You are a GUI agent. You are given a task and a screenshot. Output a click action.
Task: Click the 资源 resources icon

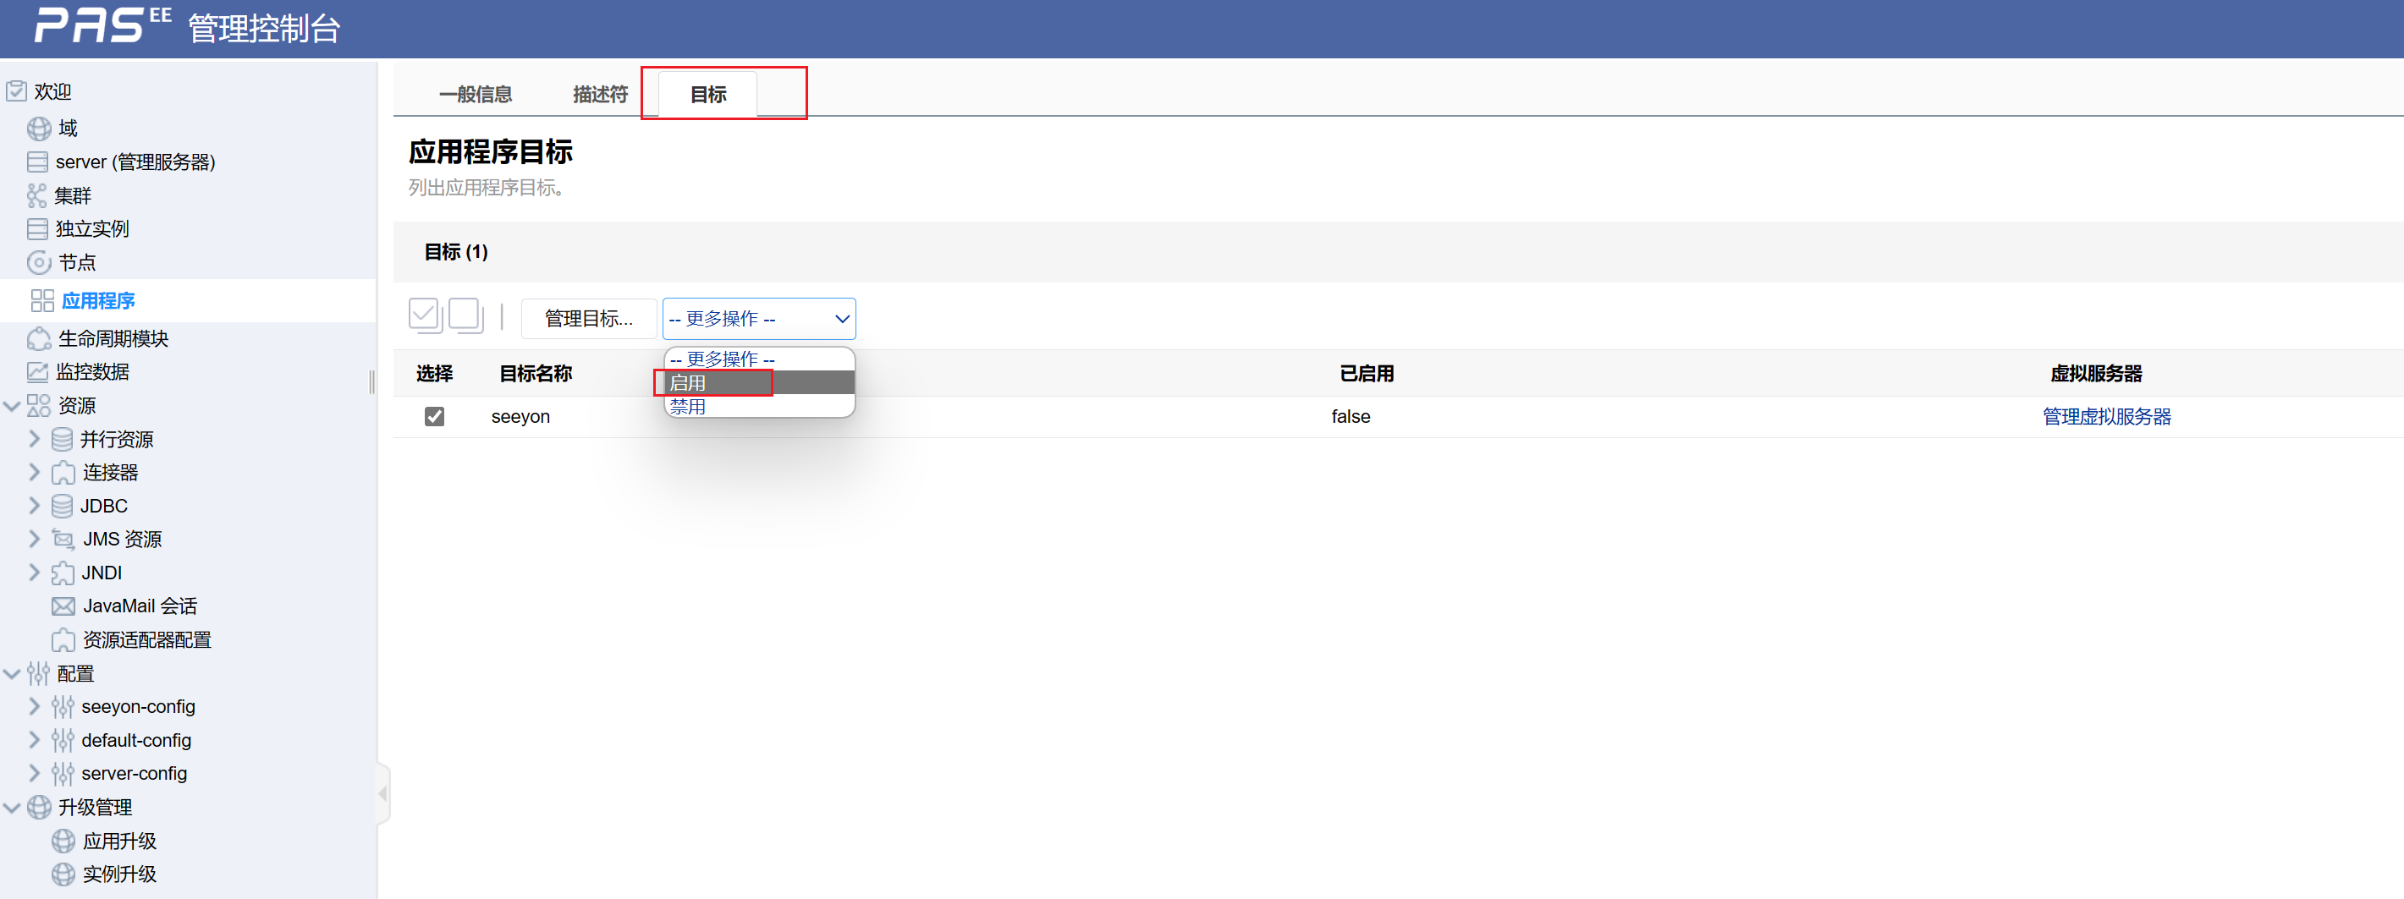(x=38, y=406)
